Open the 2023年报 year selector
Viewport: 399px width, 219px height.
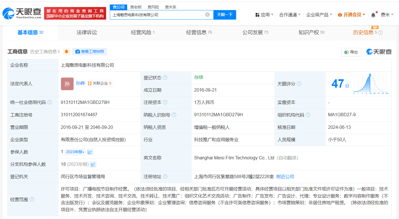point(75,152)
